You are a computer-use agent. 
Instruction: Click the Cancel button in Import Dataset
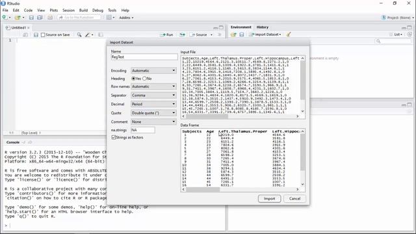click(x=294, y=198)
